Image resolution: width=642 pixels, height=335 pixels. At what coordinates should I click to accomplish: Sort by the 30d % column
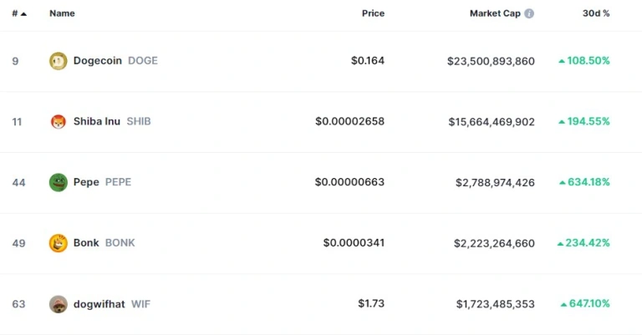pyautogui.click(x=596, y=13)
